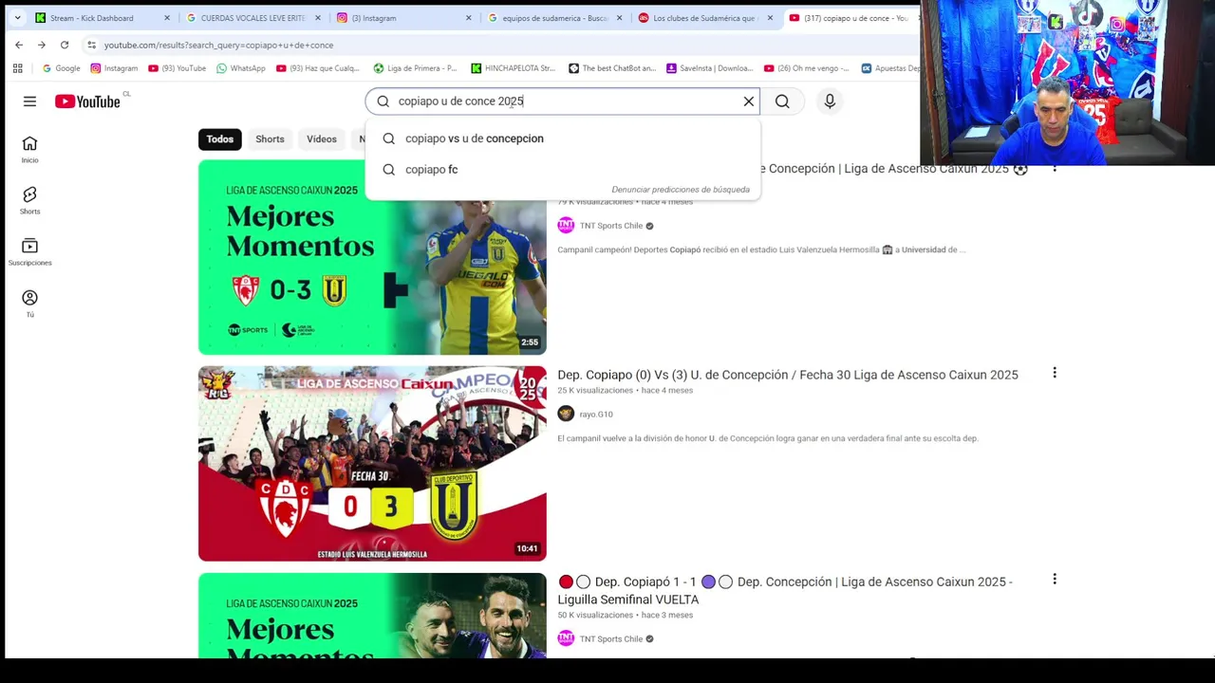The width and height of the screenshot is (1215, 683).
Task: Open site information icon in address bar
Action: pos(91,45)
